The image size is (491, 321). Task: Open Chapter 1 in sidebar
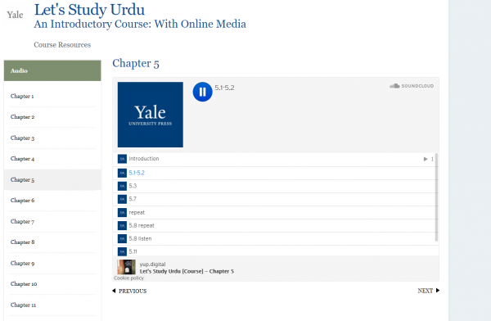tap(22, 97)
